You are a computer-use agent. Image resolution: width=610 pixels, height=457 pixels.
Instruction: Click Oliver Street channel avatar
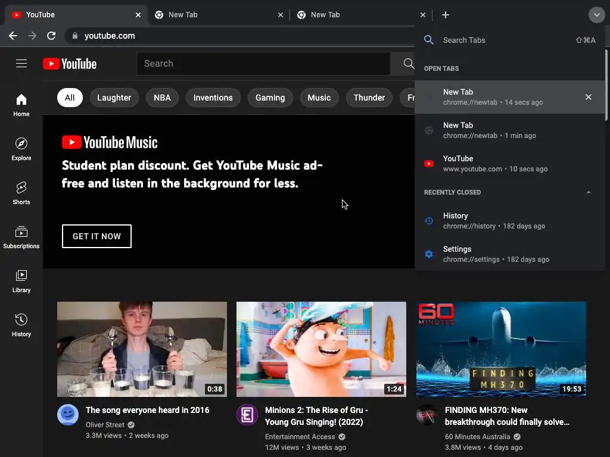point(68,415)
